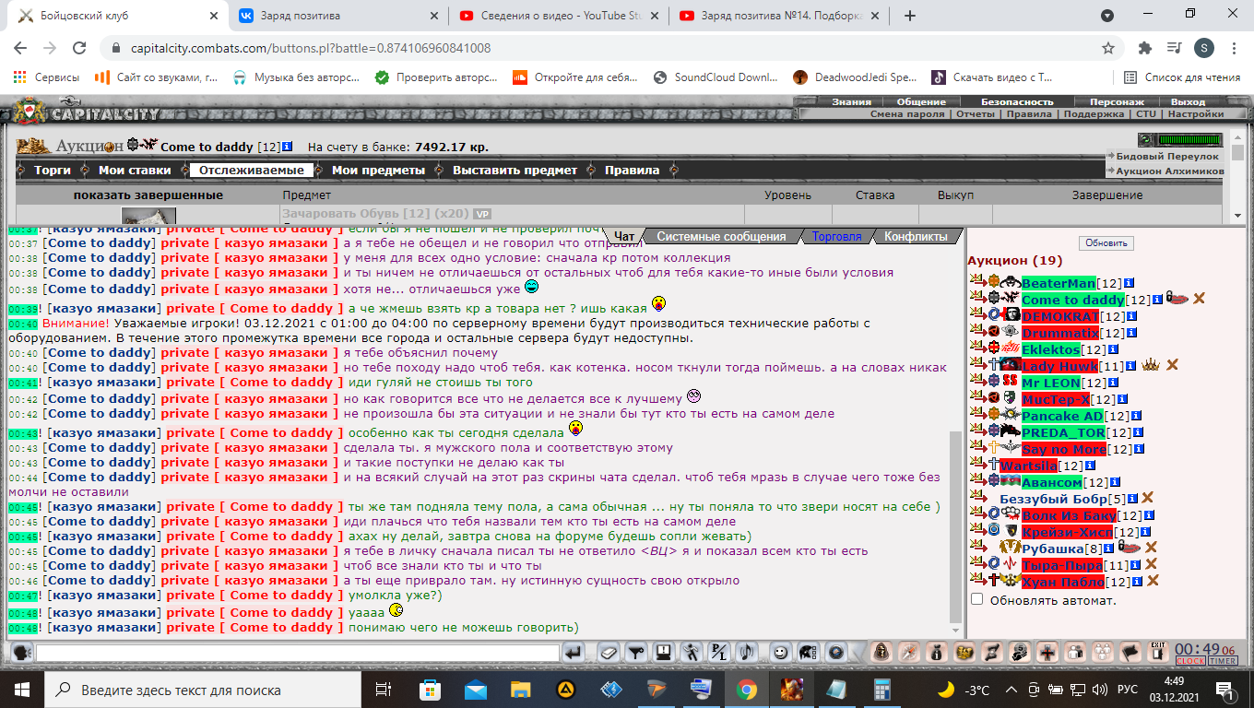Go to Бидовый Переулок location

pos(1167,157)
